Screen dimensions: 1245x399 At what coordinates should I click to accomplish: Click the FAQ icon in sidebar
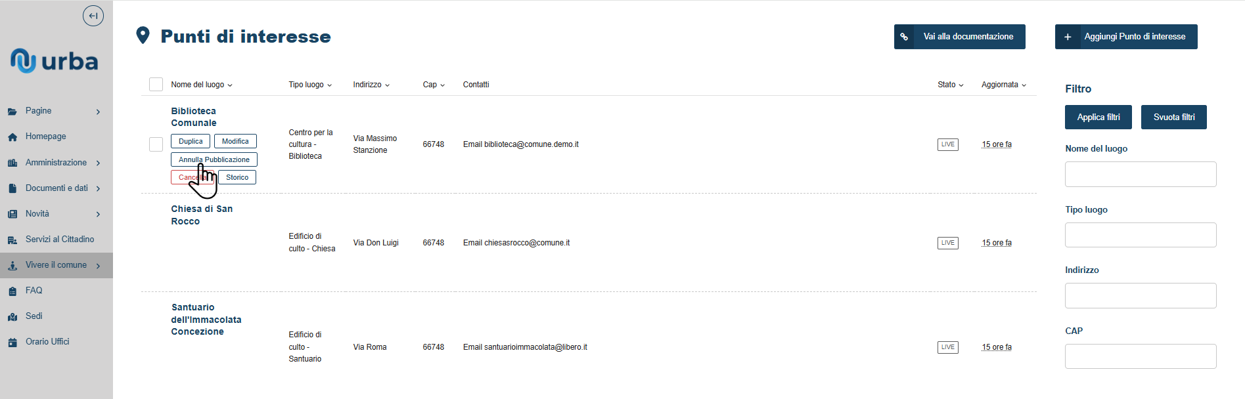pos(12,291)
